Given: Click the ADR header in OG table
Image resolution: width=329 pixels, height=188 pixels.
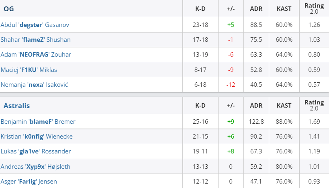Looking at the screenshot, I should (x=256, y=9).
